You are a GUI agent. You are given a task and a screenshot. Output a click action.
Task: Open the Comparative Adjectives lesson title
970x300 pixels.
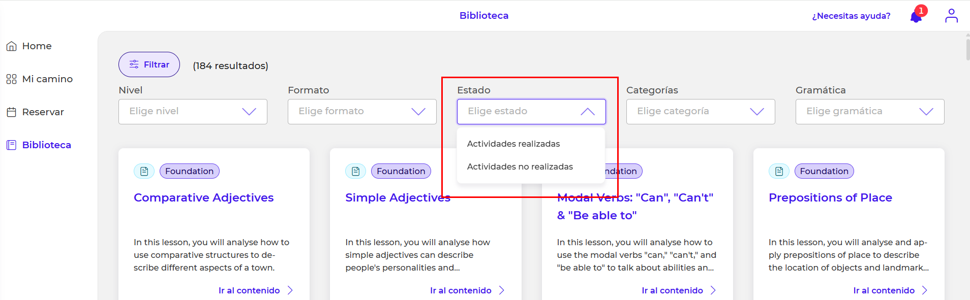click(x=203, y=198)
